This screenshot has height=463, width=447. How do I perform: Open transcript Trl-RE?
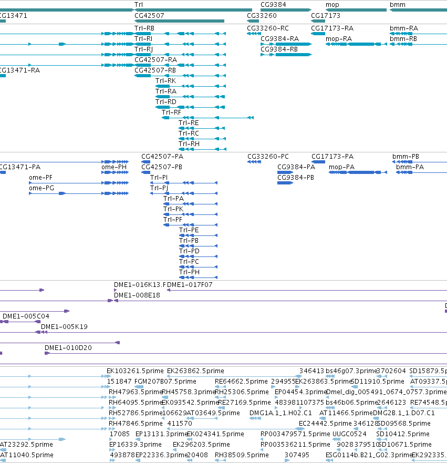pos(189,123)
